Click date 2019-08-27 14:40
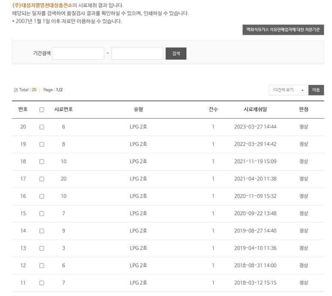The height and width of the screenshot is (296, 332). pos(256,231)
